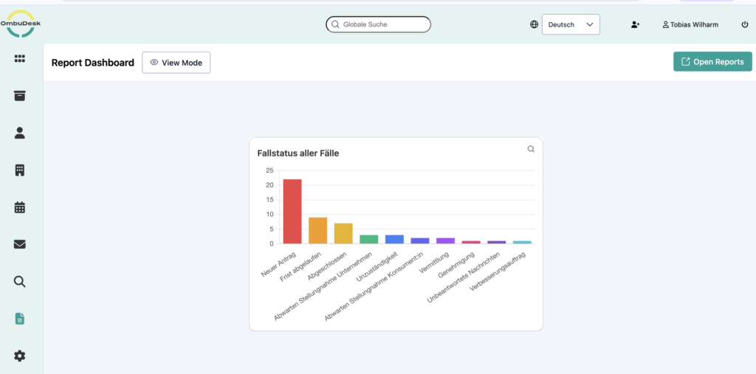Expand the Deutsch language dropdown
Viewport: 756px width, 374px height.
tap(571, 24)
